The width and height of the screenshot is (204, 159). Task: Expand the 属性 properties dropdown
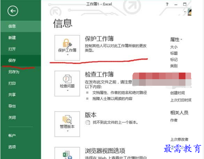(x=176, y=40)
